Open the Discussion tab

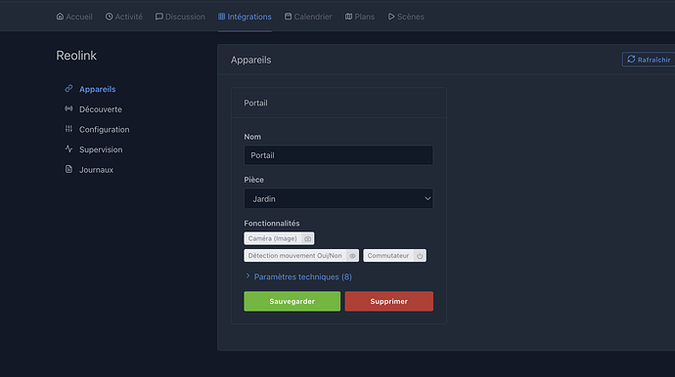(x=180, y=17)
